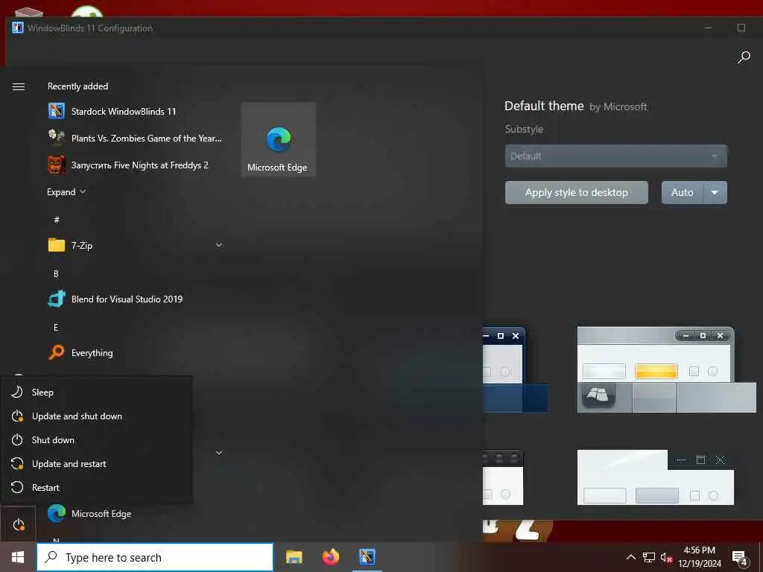763x572 pixels.
Task: Open Firefox from the taskbar
Action: coord(331,557)
